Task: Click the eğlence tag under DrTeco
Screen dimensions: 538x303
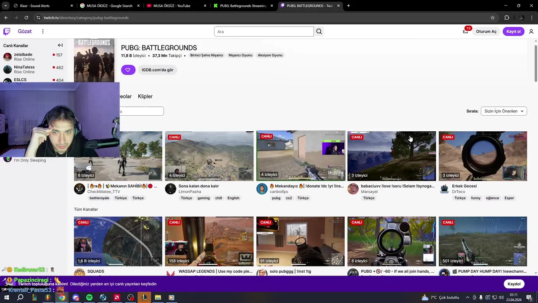Action: [493, 198]
